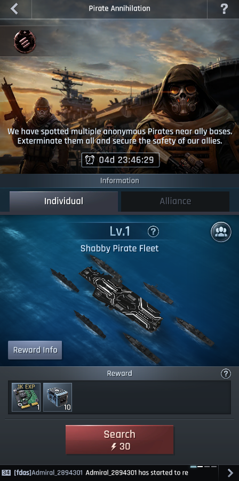This screenshot has width=239, height=481.
Task: Go back using the top-left arrow
Action: click(x=14, y=9)
